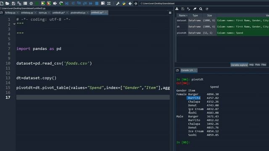
Task: Close the pivotmethod.py tab
Action: 87,13
